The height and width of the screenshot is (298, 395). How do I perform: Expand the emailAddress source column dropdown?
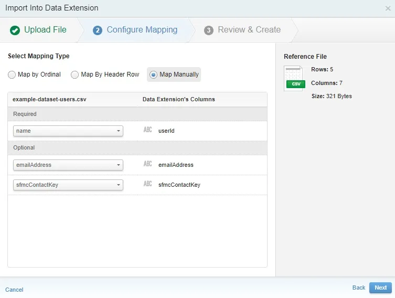click(x=68, y=165)
